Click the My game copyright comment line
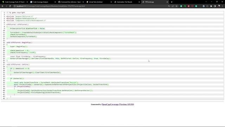Screen dimensions: 225x127 point(16,13)
